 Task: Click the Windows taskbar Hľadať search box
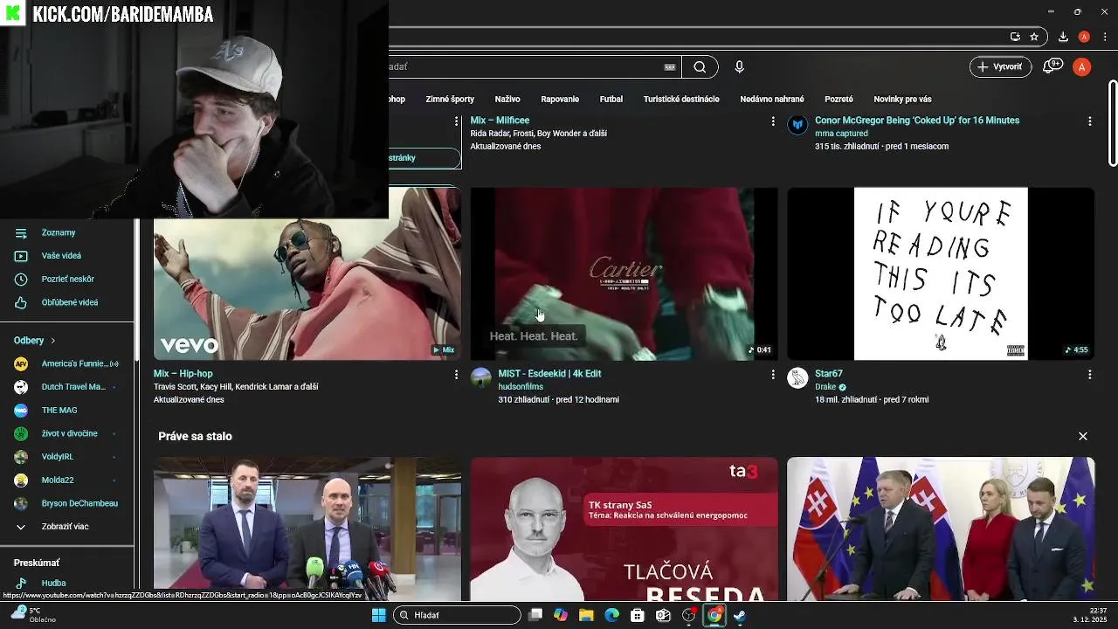tap(457, 615)
